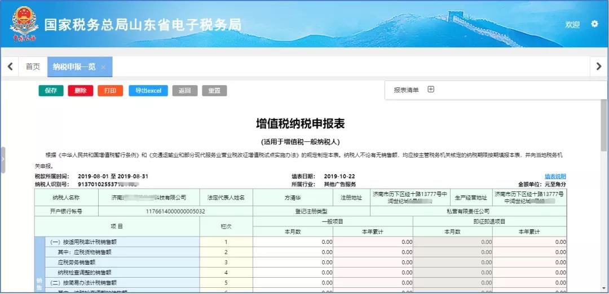Click row 3 一般项目 本月数 cell

click(x=293, y=262)
